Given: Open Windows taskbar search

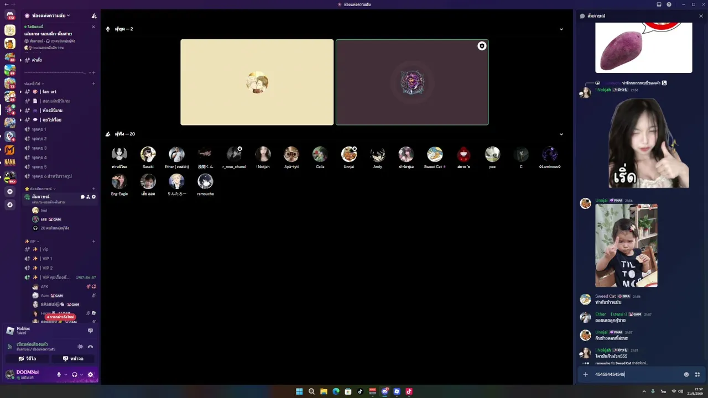Looking at the screenshot, I should click(311, 391).
